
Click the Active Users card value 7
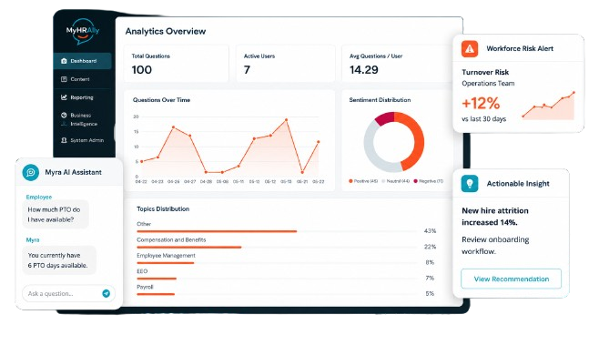[x=248, y=69]
